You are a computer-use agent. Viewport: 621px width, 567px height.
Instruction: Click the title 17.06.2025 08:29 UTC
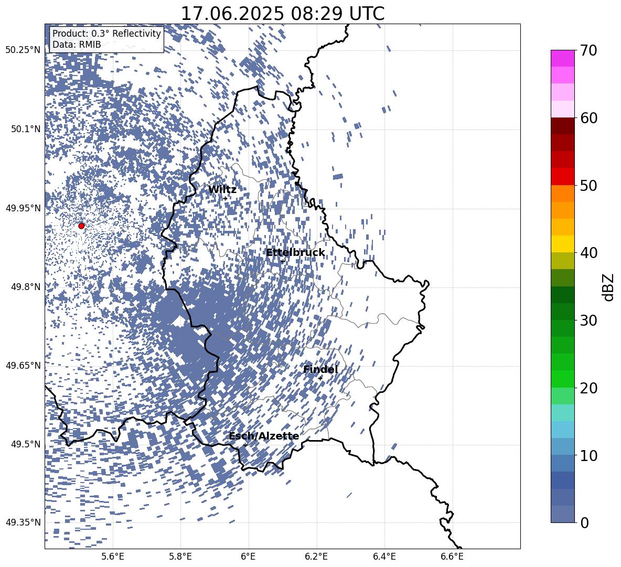tap(282, 14)
